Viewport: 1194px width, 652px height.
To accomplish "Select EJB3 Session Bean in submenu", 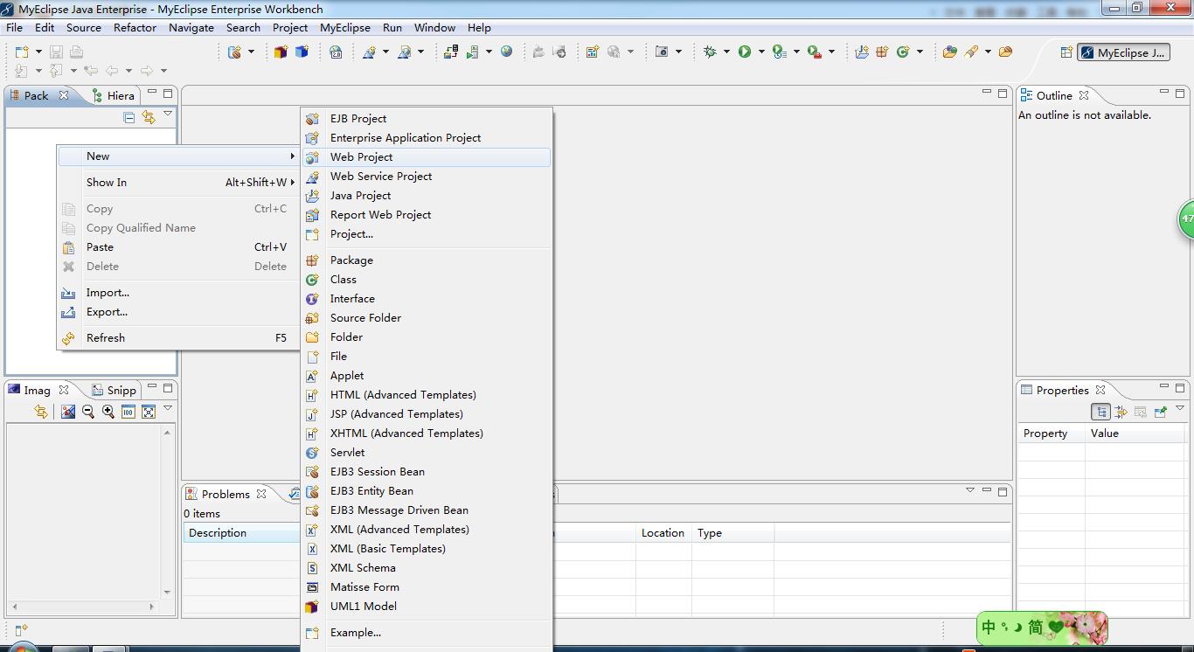I will (x=427, y=472).
